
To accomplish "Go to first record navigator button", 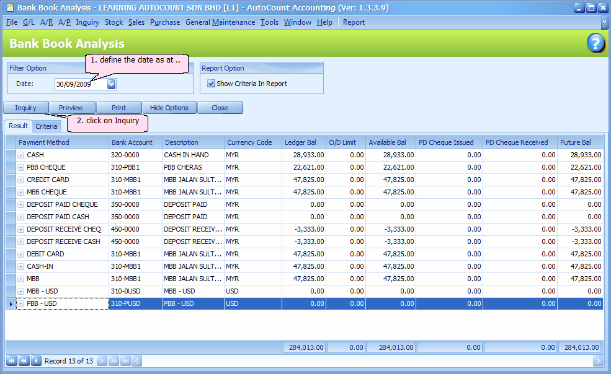I will tap(12, 361).
